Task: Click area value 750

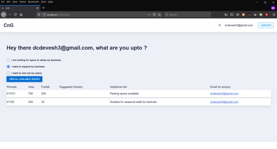Action: [31, 94]
